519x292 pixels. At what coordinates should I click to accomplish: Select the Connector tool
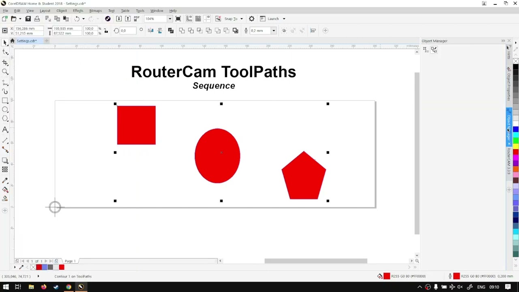[x=5, y=150]
